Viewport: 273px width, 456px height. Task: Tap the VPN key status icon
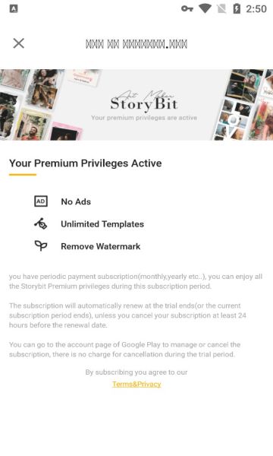tap(187, 8)
